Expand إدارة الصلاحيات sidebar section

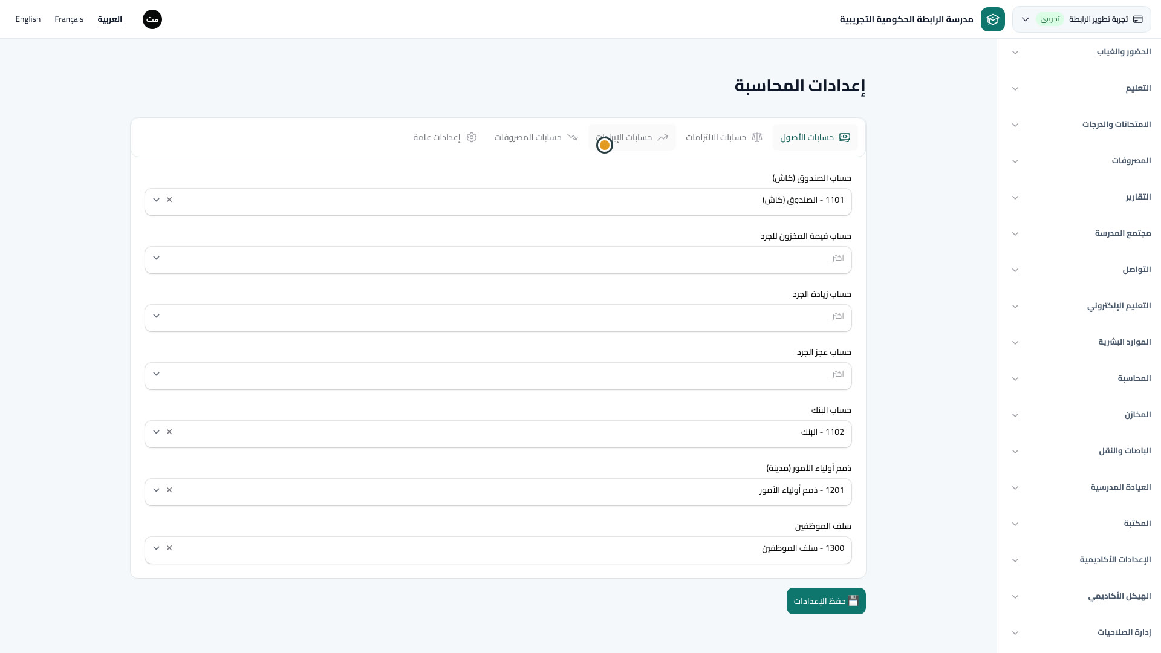1081,632
